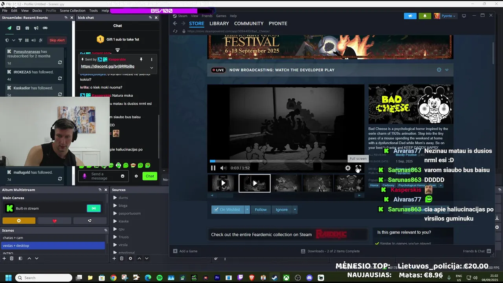This screenshot has width=503, height=283.
Task: Open Steam notifications bell
Action: [425, 16]
